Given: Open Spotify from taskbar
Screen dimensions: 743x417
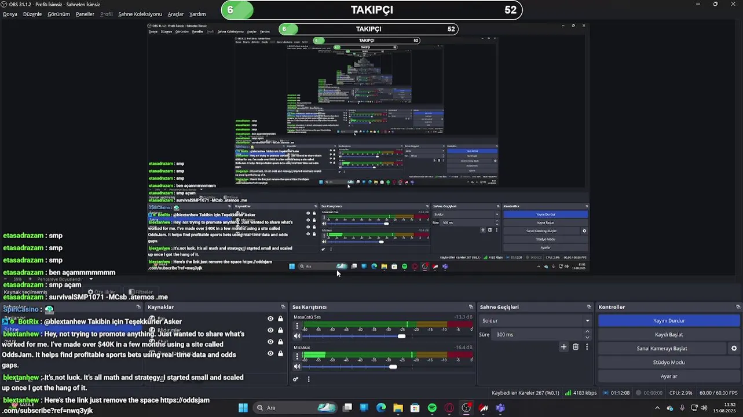Looking at the screenshot, I should (432, 408).
